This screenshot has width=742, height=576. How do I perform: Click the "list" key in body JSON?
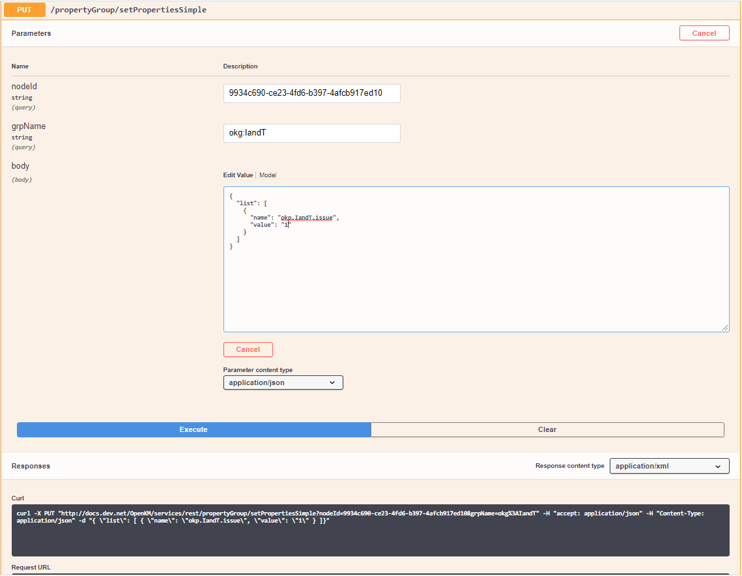[x=246, y=203]
